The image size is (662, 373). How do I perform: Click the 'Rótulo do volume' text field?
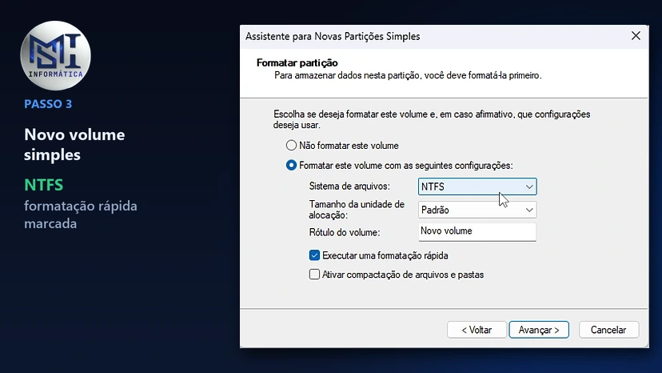[x=477, y=232]
